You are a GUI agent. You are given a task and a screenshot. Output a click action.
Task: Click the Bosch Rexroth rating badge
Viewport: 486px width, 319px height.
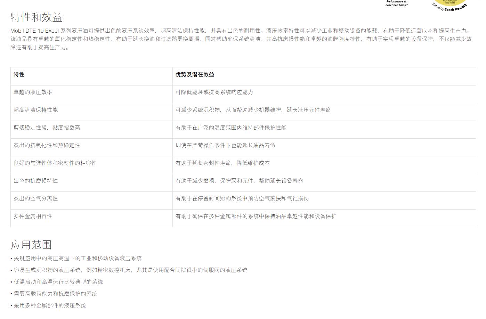click(x=449, y=6)
